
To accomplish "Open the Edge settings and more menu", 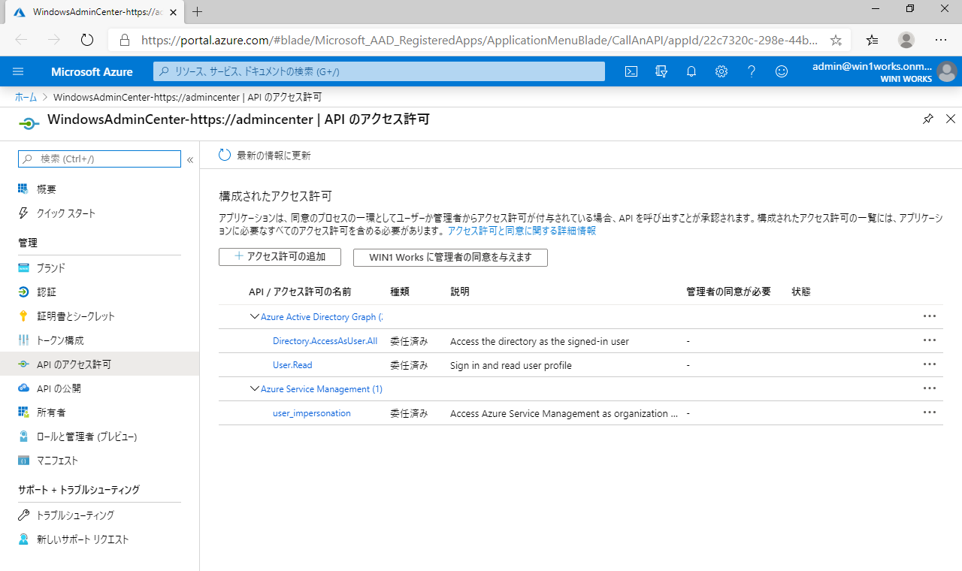I will (x=941, y=40).
